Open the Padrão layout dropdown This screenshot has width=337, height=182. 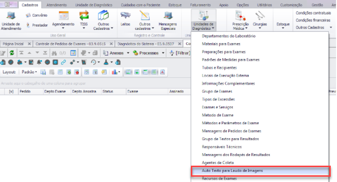tap(29, 72)
